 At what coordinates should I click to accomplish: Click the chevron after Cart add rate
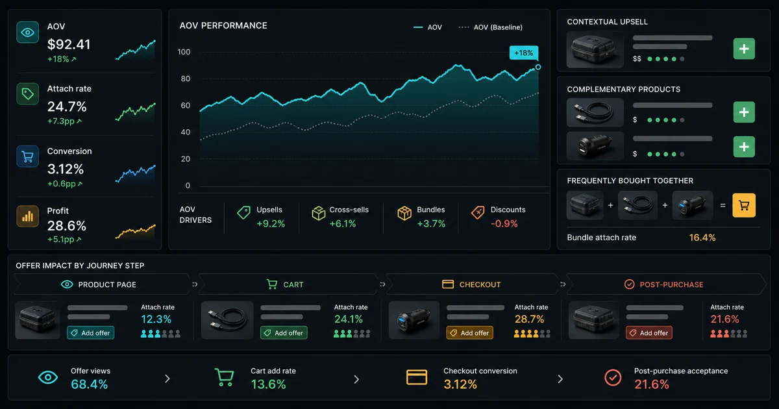tap(356, 378)
